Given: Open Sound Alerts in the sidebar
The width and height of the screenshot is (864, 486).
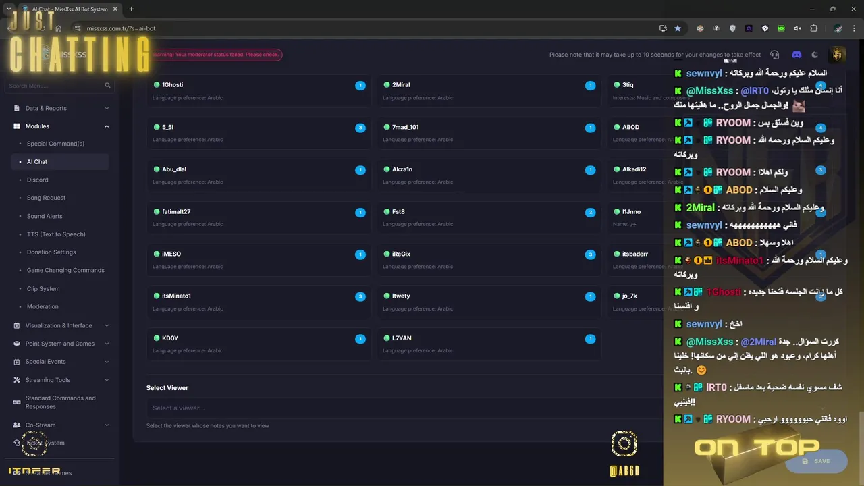Looking at the screenshot, I should pyautogui.click(x=45, y=216).
